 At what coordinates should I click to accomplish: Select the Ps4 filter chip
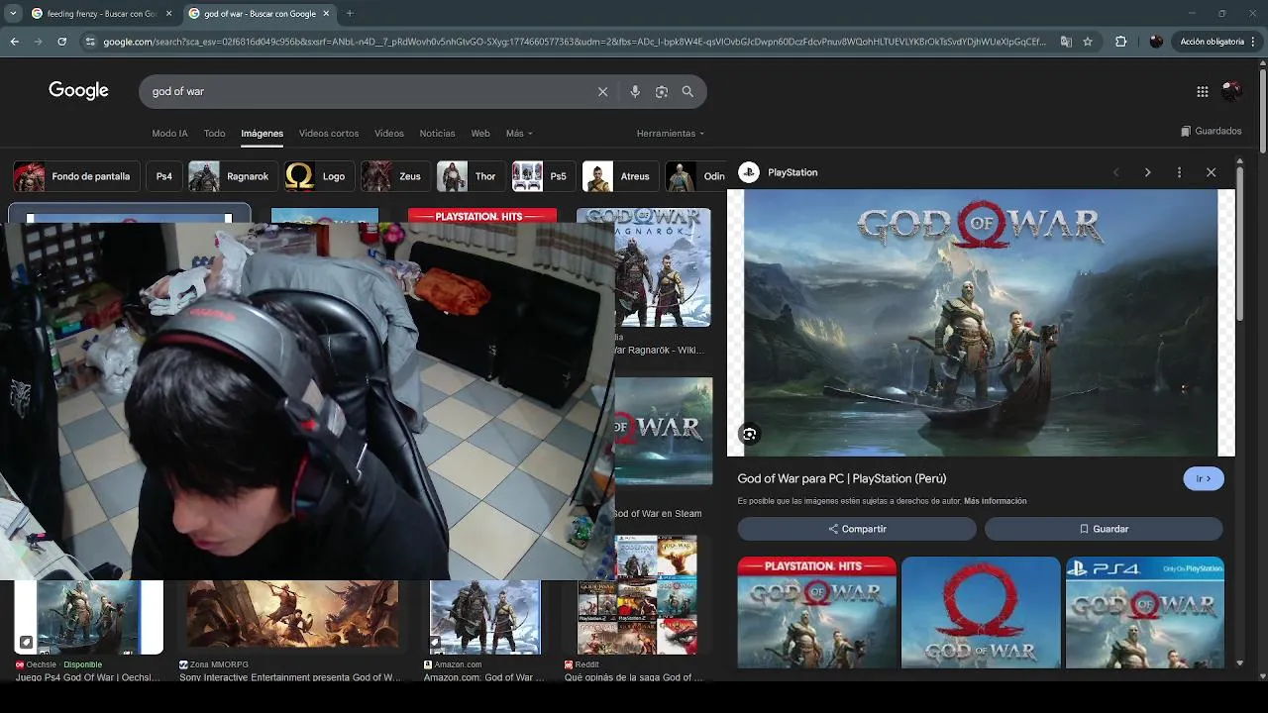pyautogui.click(x=164, y=176)
